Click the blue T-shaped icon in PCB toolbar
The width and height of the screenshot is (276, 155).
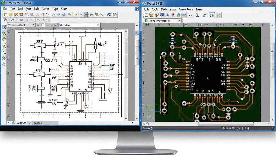click(198, 15)
